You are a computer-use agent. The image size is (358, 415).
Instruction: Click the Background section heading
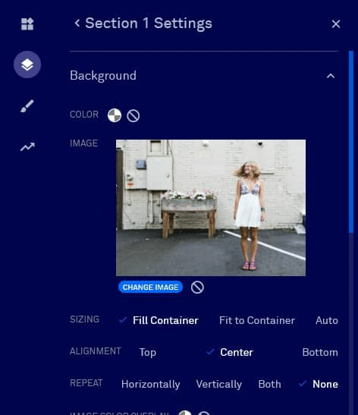click(103, 76)
